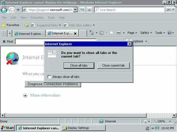The width and height of the screenshot is (177, 132).
Task: Show hidden tray icons chevron
Action: [x=153, y=128]
